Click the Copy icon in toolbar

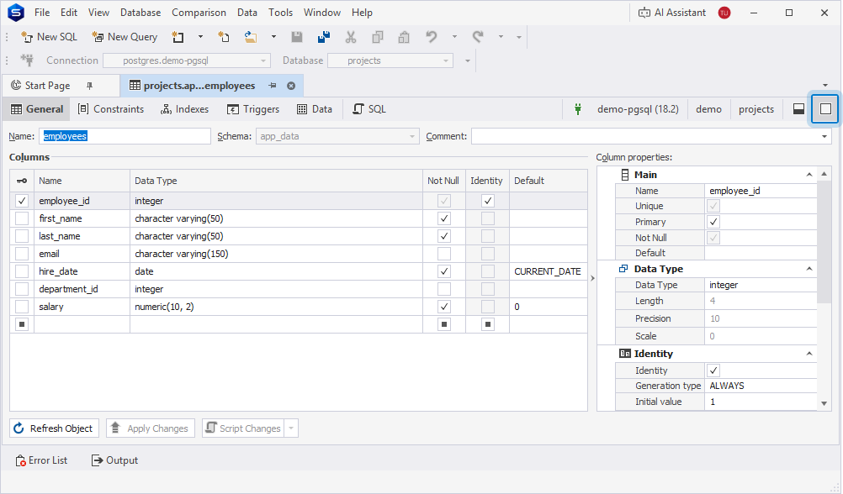pyautogui.click(x=378, y=37)
